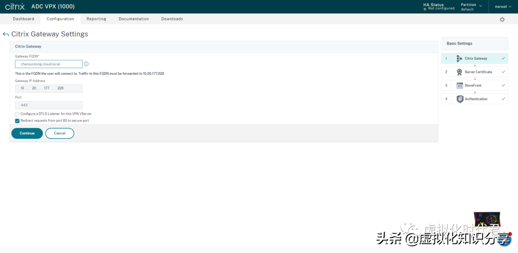Click the HA Status indicator dot
518x253 pixels.
425,9
